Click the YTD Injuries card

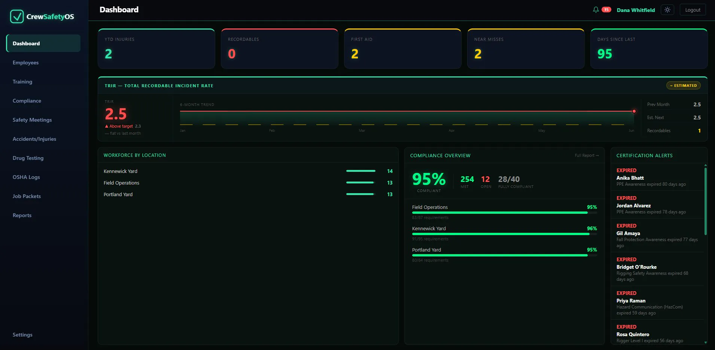[156, 49]
